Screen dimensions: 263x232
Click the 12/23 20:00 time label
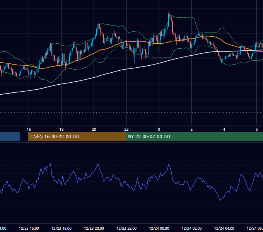point(94,228)
